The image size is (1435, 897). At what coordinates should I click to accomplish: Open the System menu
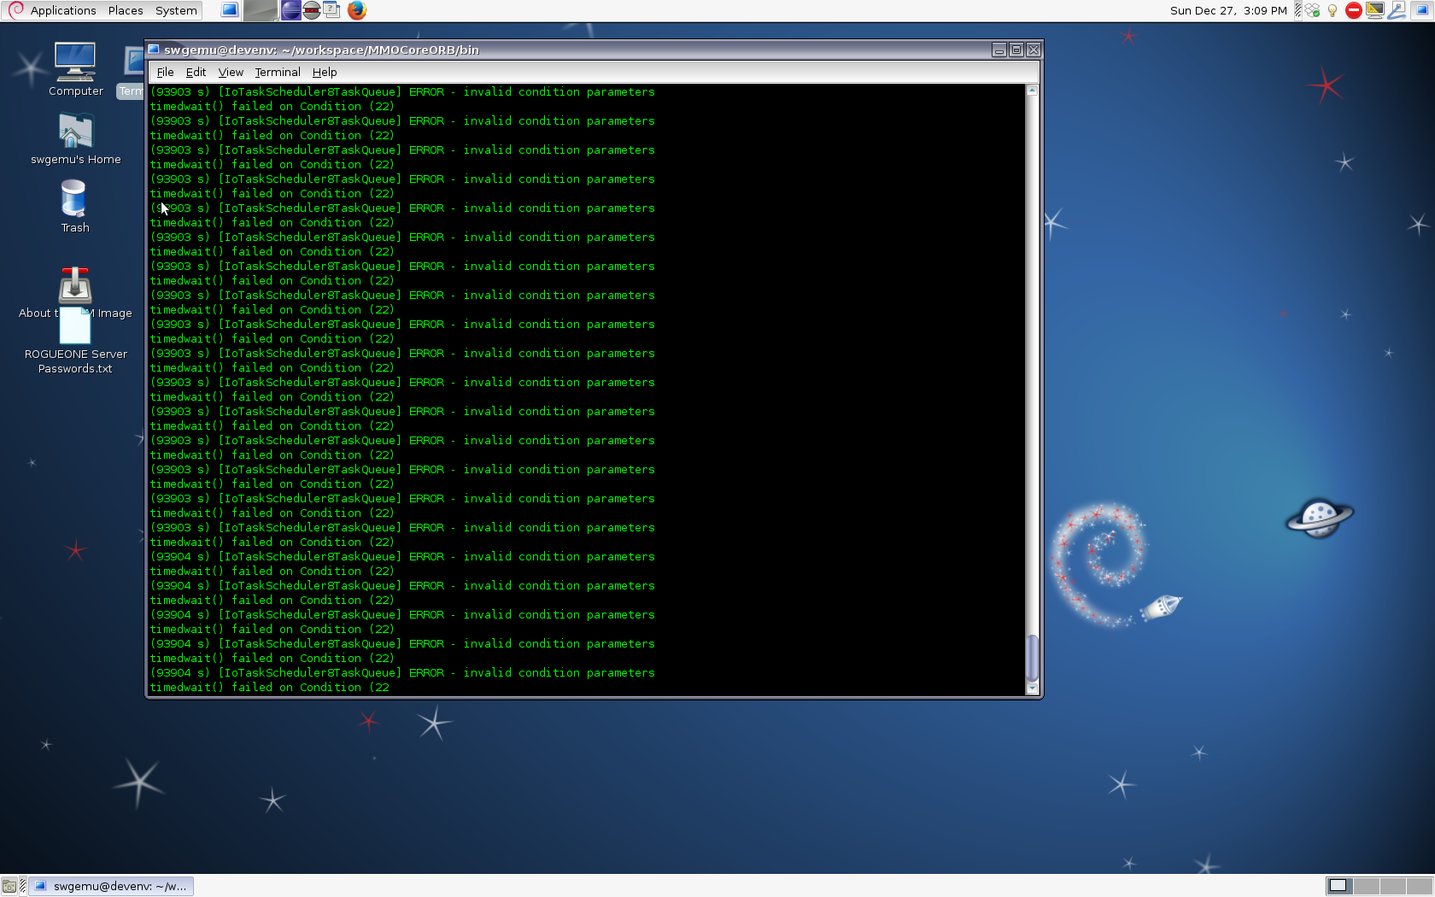coord(176,10)
